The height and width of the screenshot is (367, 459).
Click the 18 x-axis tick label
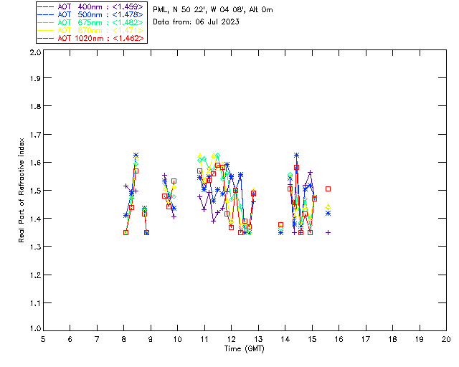392,339
